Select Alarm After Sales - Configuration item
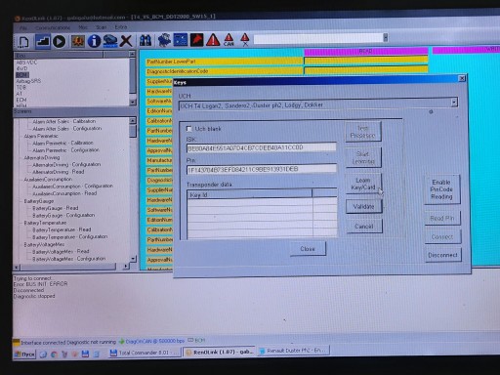 [x=67, y=129]
